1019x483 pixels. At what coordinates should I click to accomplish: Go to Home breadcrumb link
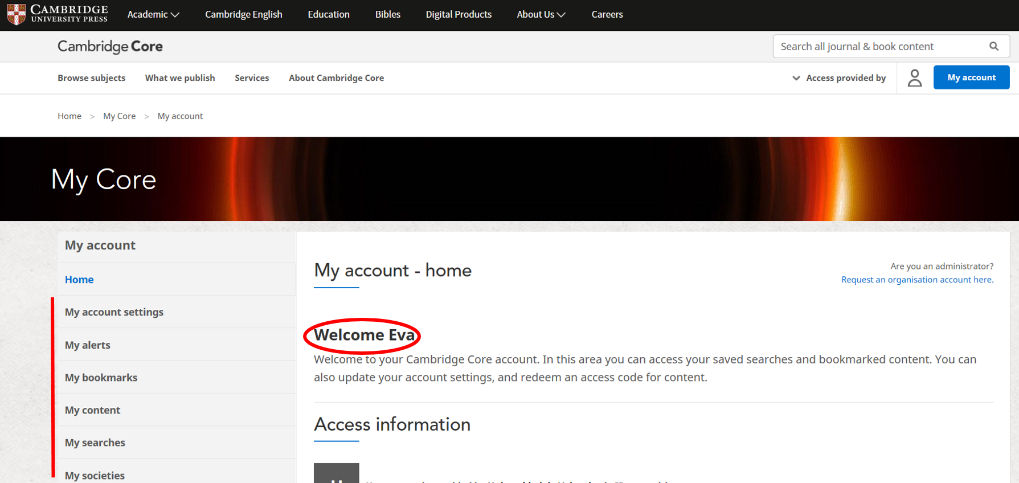pos(69,116)
